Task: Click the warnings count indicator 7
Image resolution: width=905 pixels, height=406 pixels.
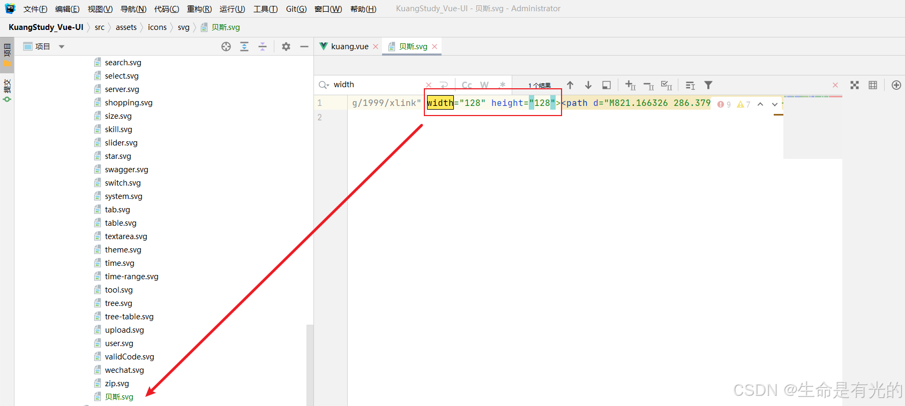Action: pyautogui.click(x=744, y=104)
